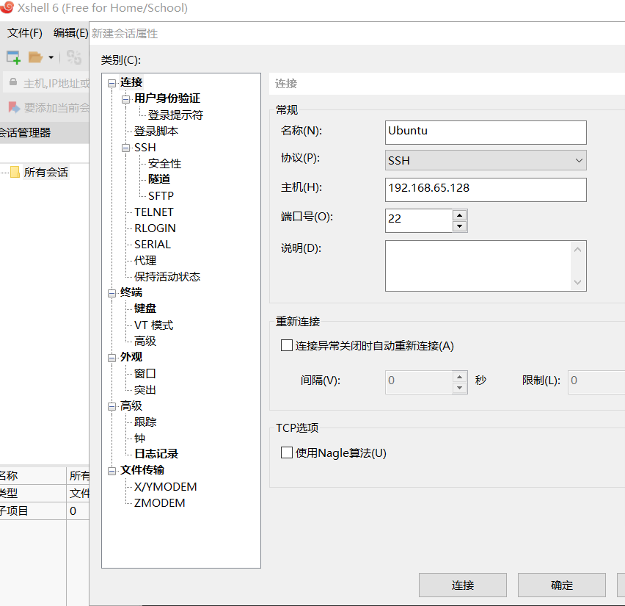Collapse the 外观 tree node

(x=112, y=358)
